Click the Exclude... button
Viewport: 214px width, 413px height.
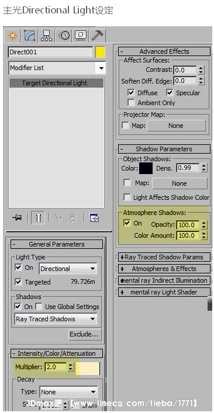click(85, 334)
